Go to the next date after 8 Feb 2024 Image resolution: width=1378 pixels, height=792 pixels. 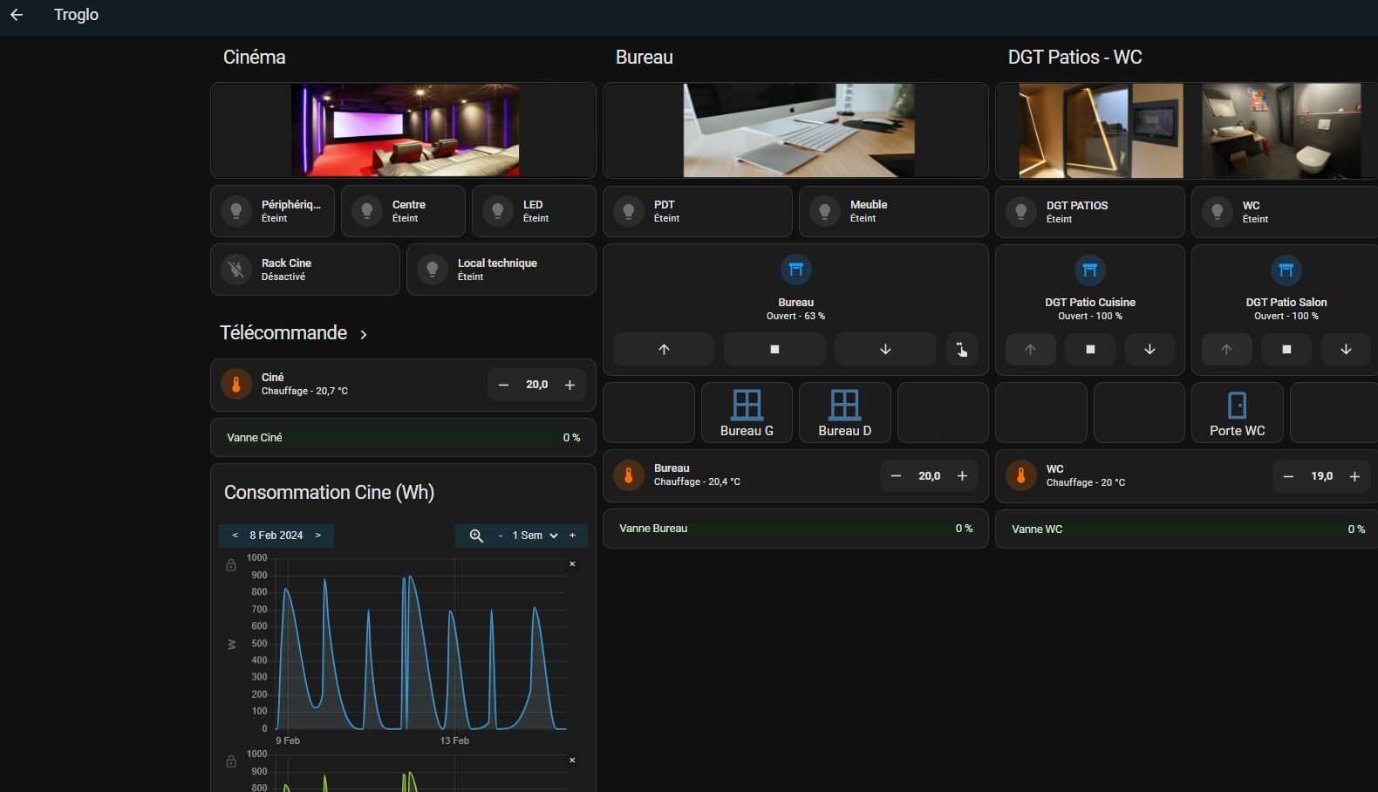tap(318, 536)
